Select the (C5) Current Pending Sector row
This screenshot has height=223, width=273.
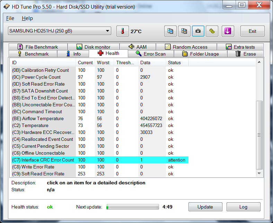(x=100, y=146)
